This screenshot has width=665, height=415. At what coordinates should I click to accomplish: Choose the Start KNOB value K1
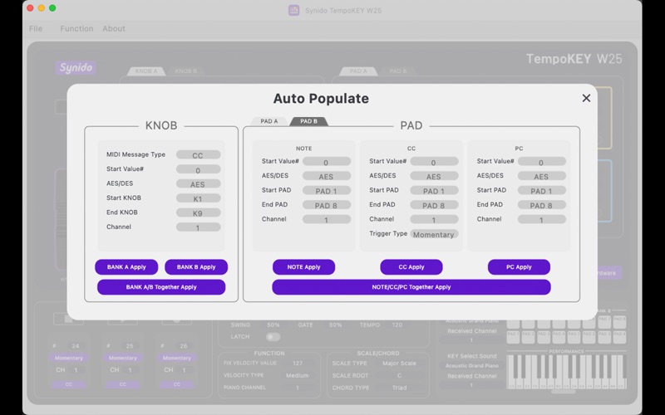[x=198, y=198]
